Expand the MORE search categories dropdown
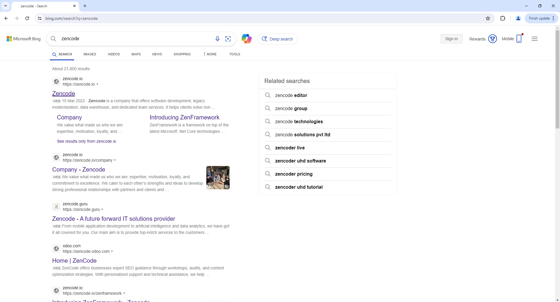 [209, 54]
